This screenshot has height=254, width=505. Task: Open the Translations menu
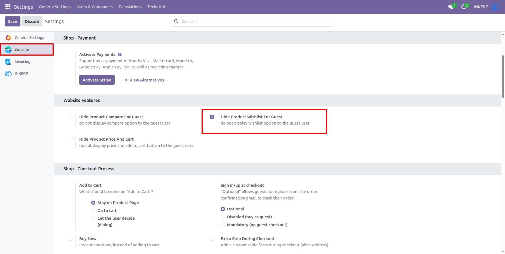coord(130,7)
